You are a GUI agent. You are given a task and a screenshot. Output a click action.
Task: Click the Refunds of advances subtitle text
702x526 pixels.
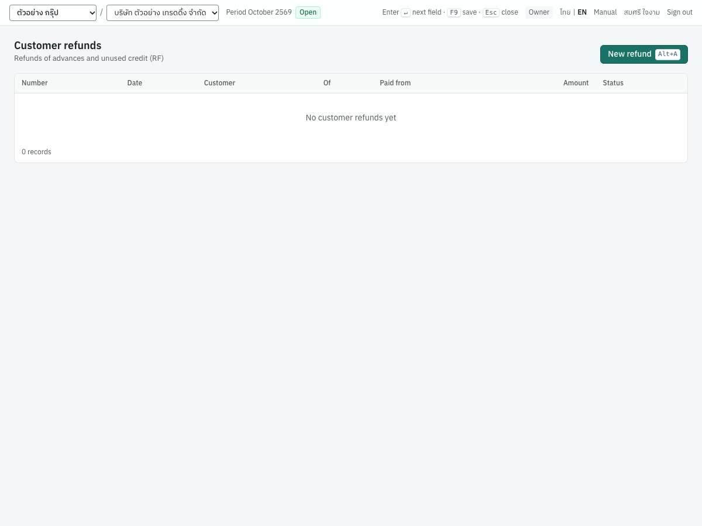[89, 58]
